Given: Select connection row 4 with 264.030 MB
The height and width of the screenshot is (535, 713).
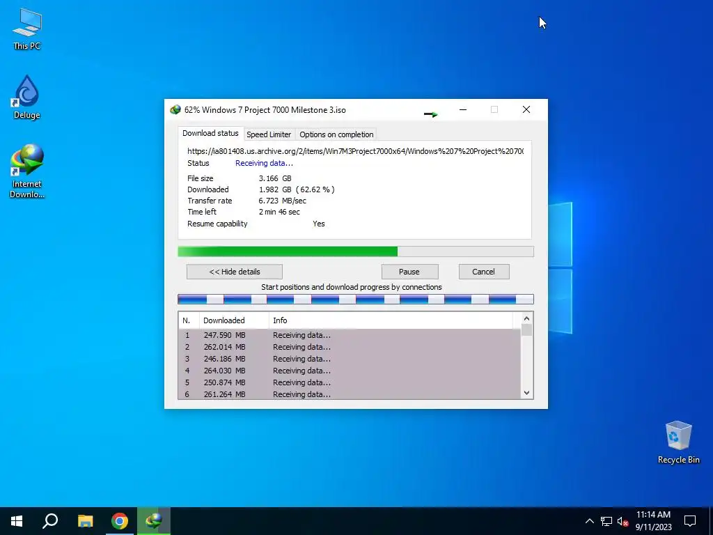Looking at the screenshot, I should [350, 371].
